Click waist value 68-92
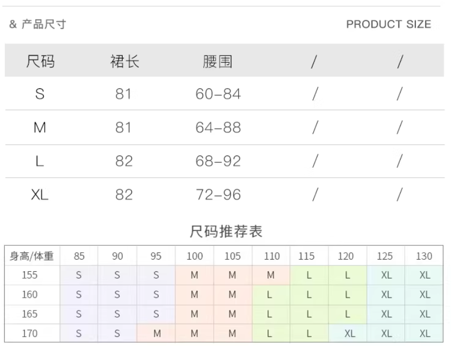Viewport: 453px width, 349px height. coord(218,161)
